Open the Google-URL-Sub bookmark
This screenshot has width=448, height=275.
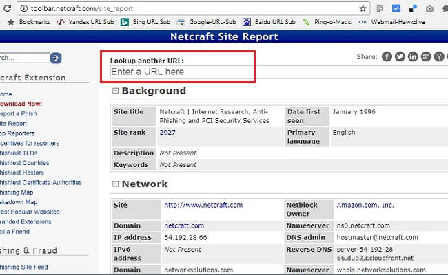[x=206, y=22]
